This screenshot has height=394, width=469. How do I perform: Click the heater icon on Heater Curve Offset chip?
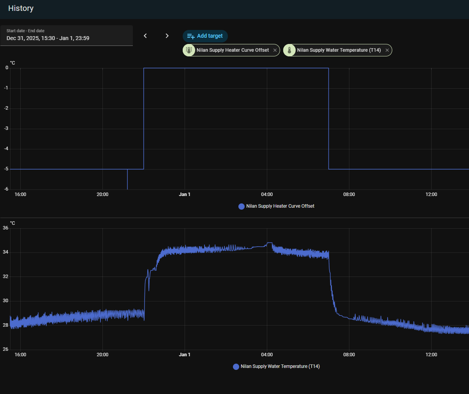(x=189, y=50)
